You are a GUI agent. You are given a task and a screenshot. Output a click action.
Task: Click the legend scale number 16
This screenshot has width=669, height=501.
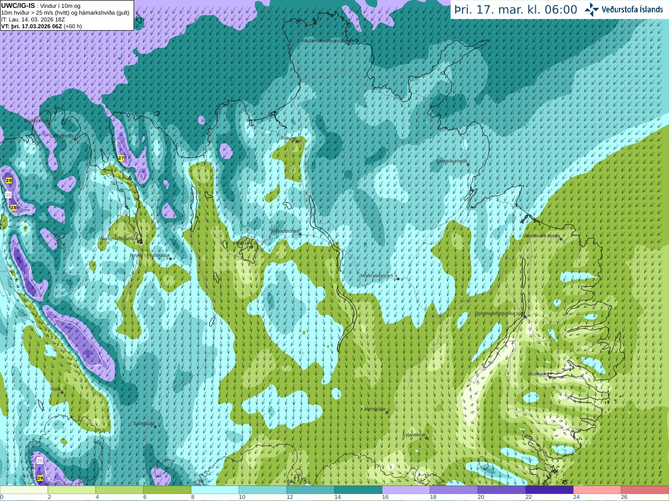click(x=385, y=497)
